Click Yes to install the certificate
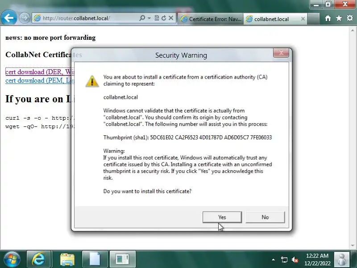Viewport: 357px width, 268px height. 222,217
